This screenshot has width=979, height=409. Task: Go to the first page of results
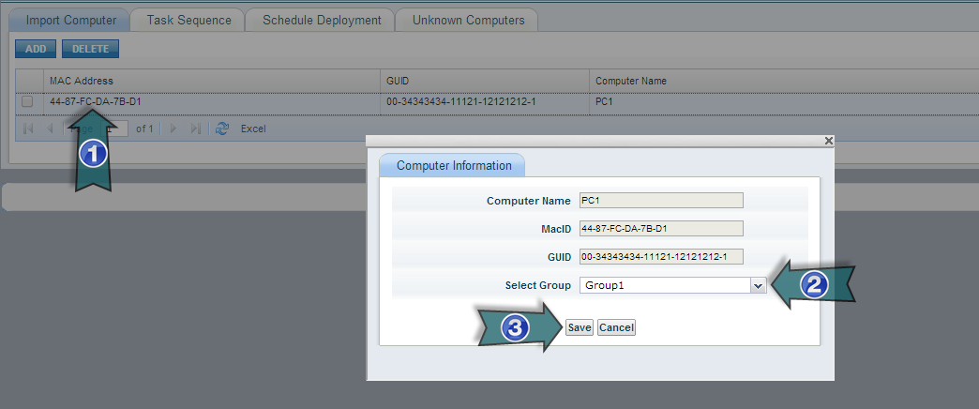click(28, 129)
